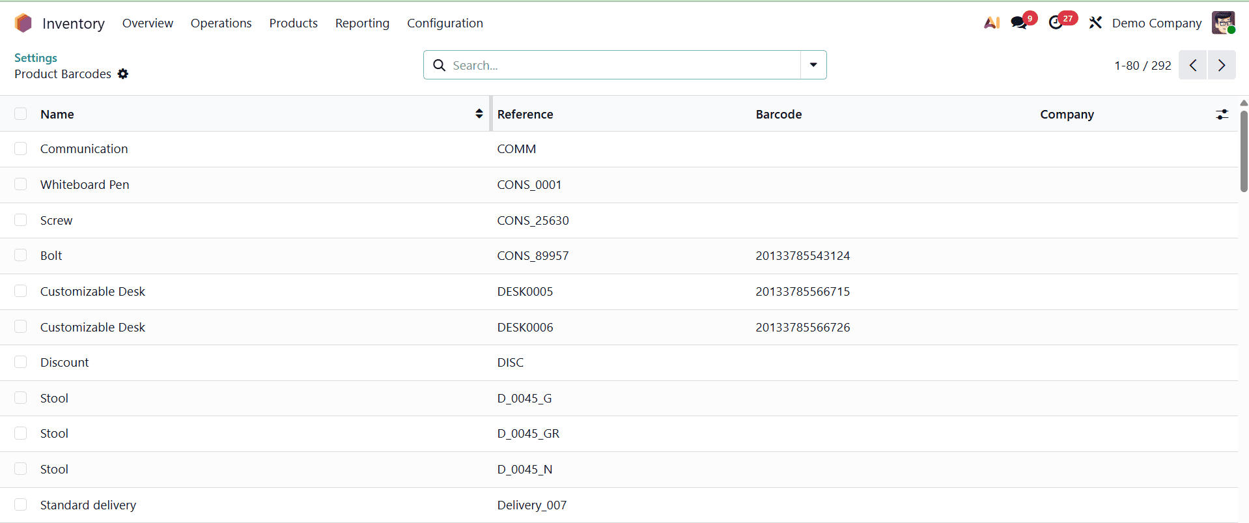Check the D_0045_N Stool row checkbox
The width and height of the screenshot is (1249, 523).
[21, 469]
